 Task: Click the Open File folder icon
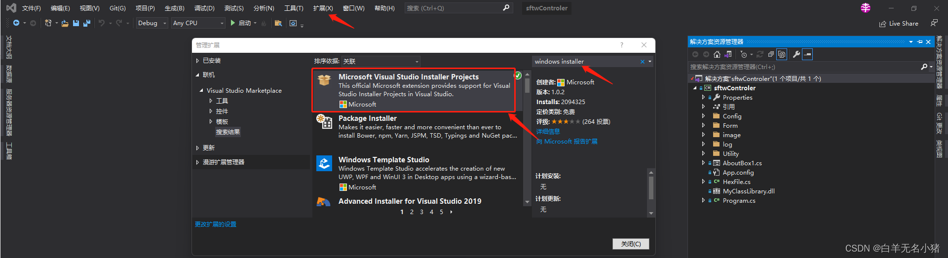pos(65,23)
